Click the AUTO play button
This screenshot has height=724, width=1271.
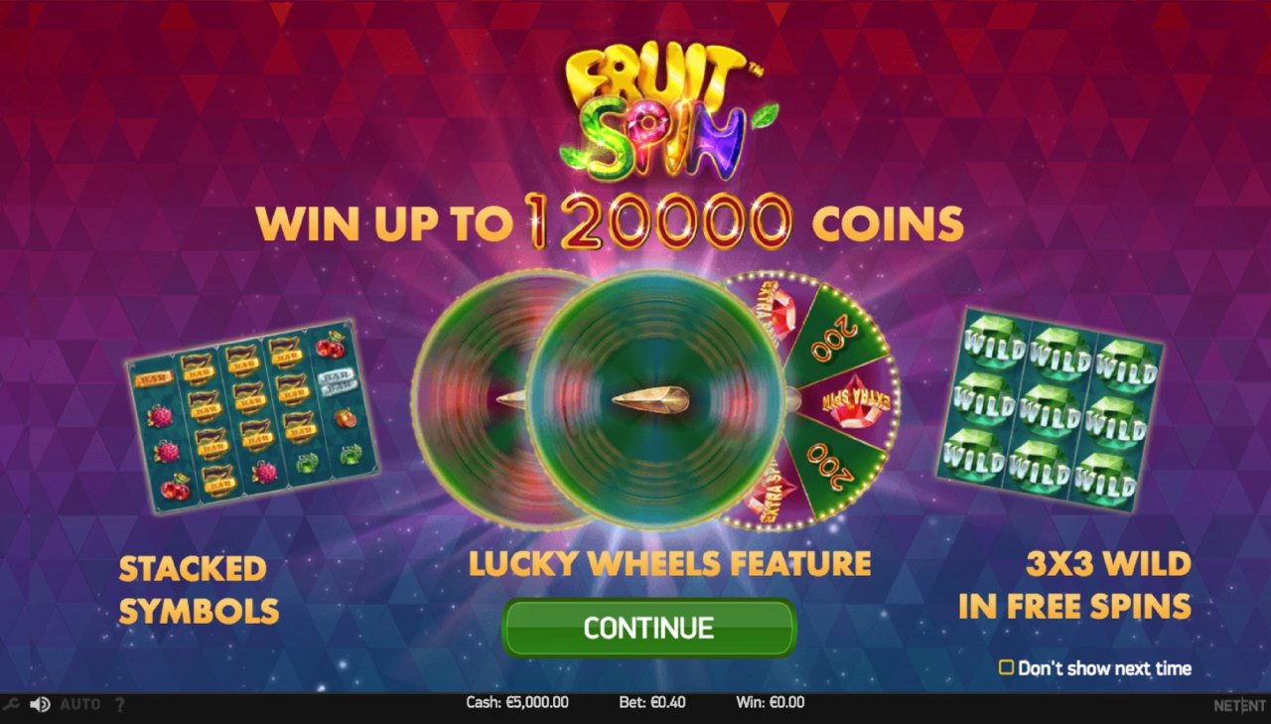(80, 704)
